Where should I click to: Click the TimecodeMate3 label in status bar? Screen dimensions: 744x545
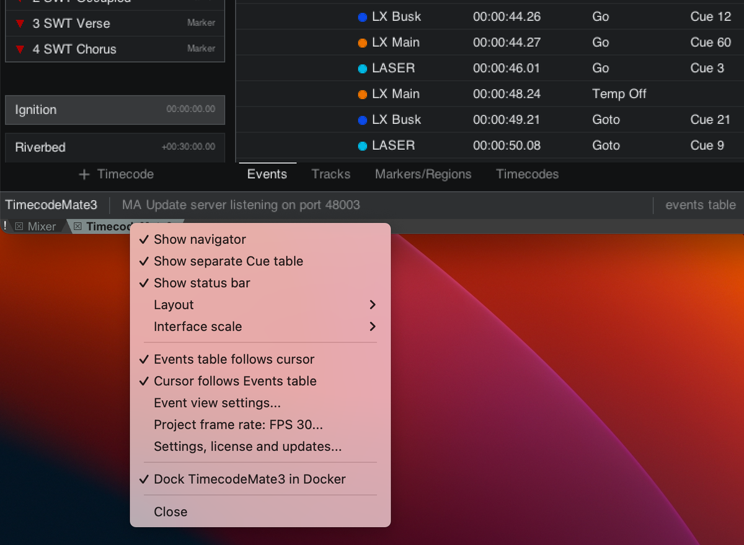point(51,205)
